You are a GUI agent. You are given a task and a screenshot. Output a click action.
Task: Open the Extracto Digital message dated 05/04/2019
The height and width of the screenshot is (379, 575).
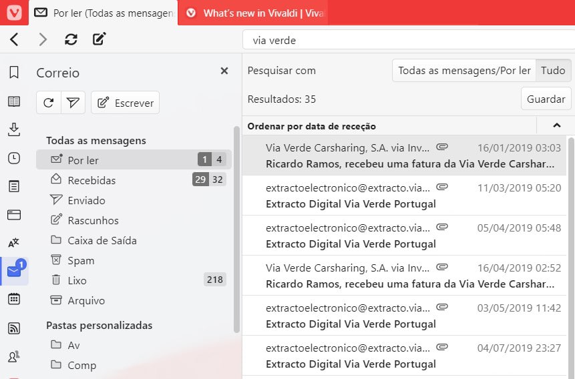pyautogui.click(x=404, y=236)
